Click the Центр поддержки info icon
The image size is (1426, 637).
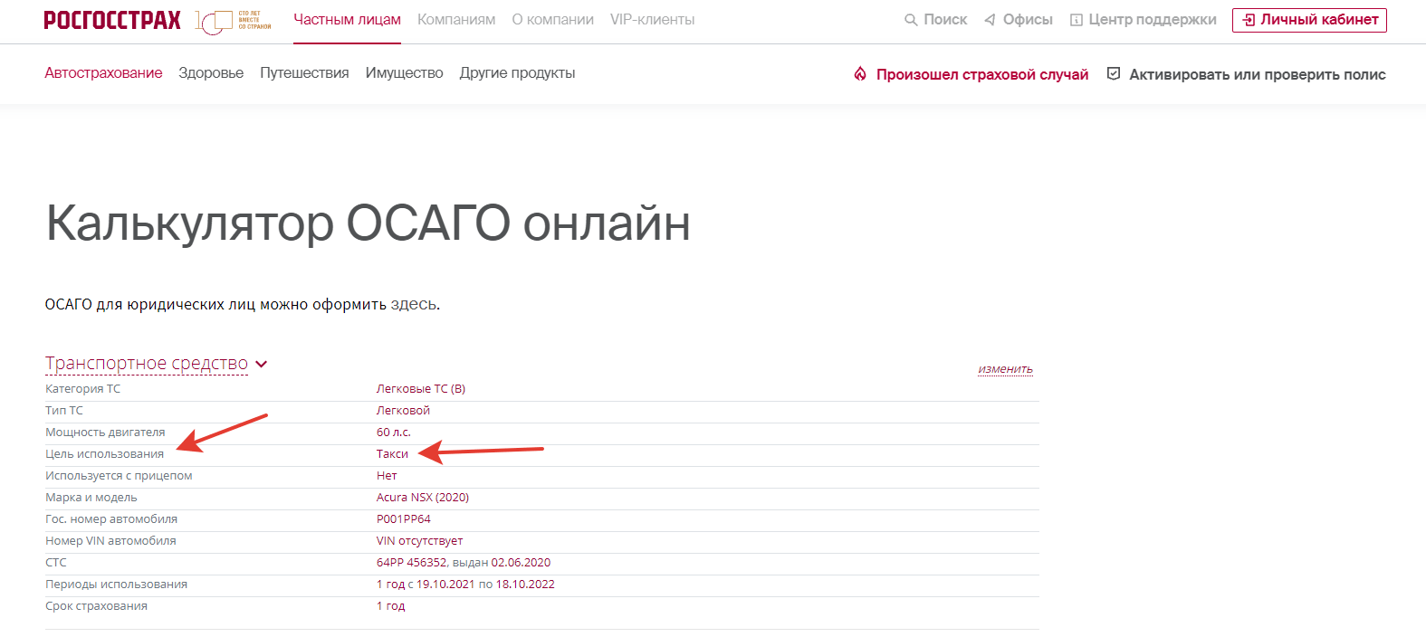coord(1077,20)
